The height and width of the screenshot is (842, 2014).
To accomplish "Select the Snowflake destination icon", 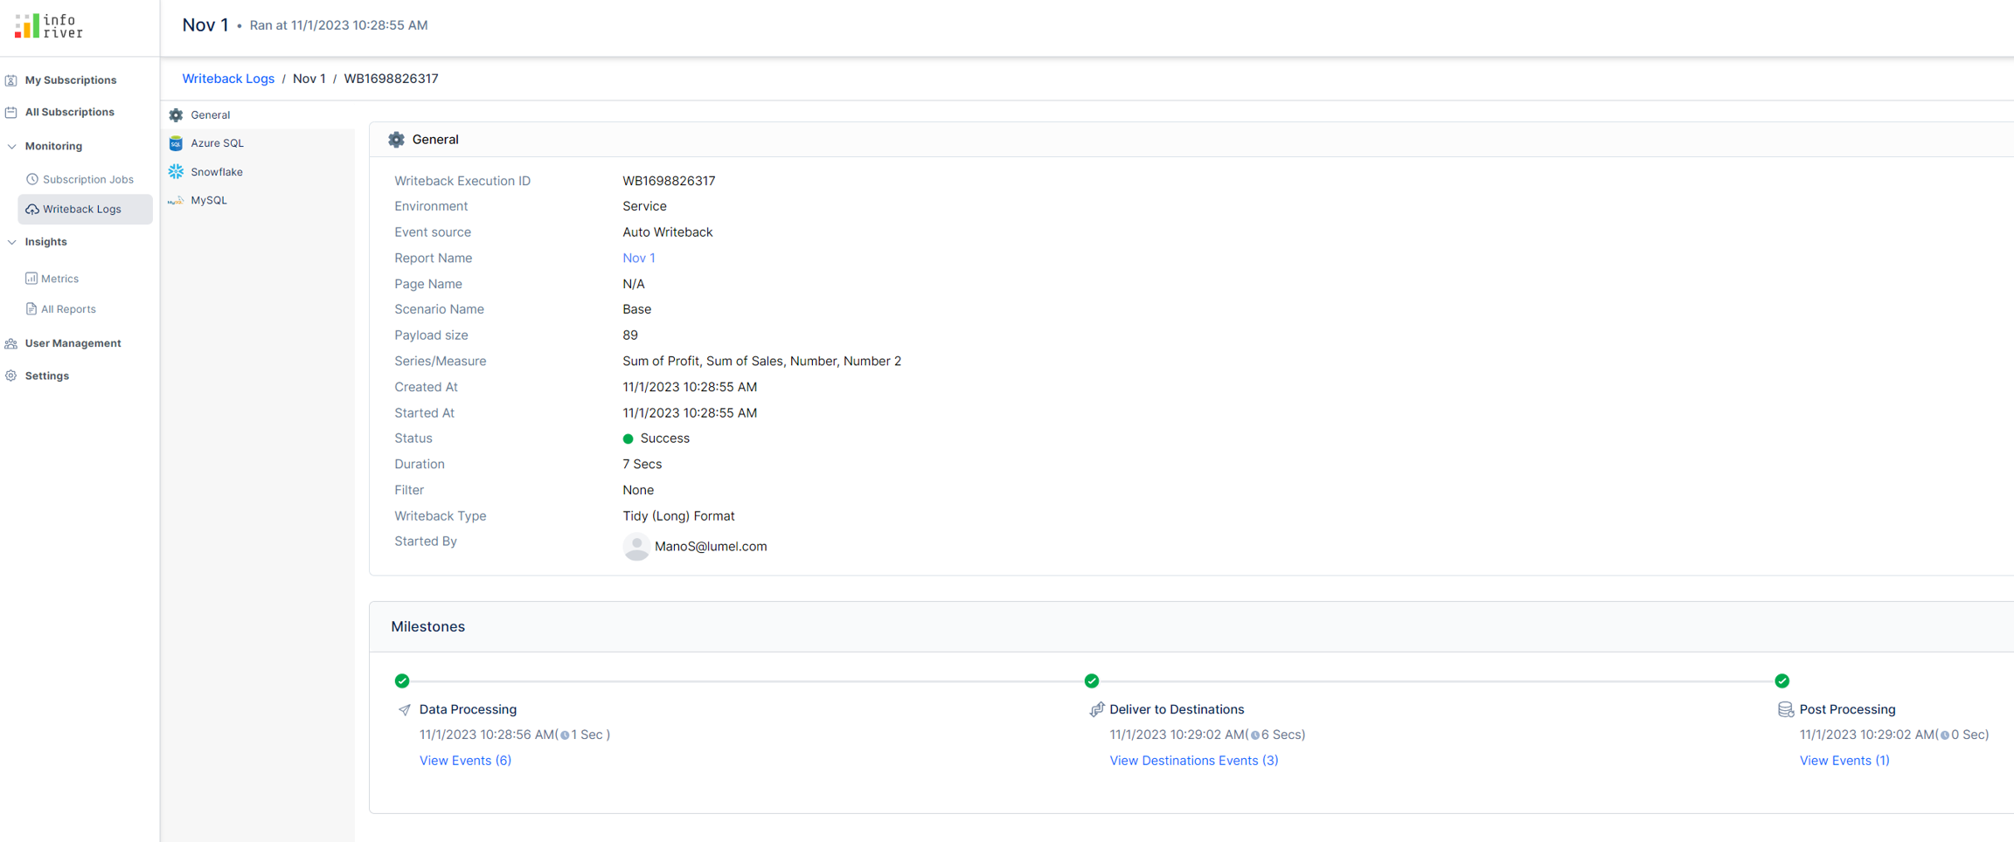I will coord(176,172).
